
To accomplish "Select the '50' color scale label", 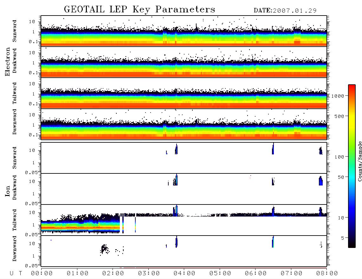I will [341, 177].
